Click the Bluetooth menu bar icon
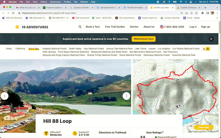221x138 pixels. 169,2
